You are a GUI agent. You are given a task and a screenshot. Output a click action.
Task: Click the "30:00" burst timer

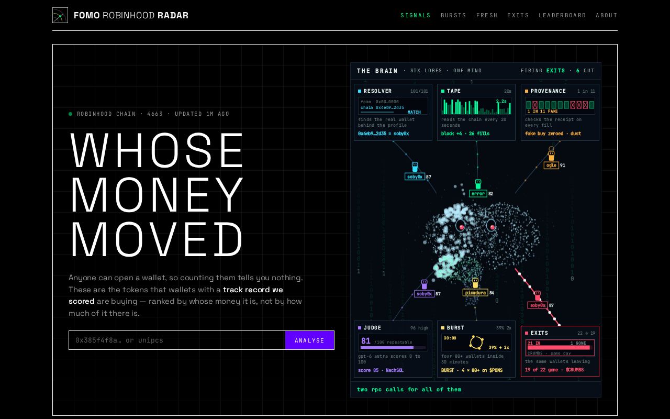click(x=450, y=338)
